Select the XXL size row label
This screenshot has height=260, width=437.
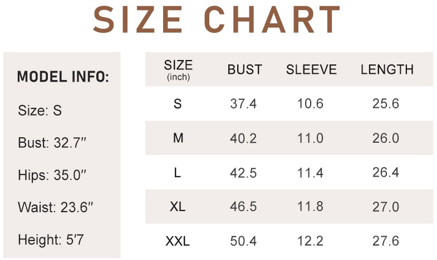point(178,242)
